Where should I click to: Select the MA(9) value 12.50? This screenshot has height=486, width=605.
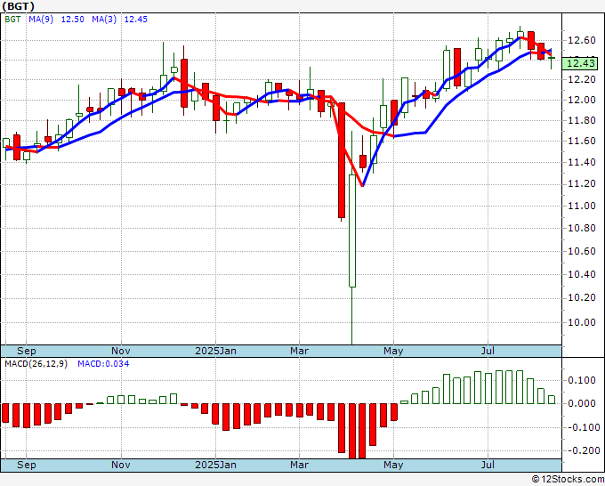[x=73, y=20]
